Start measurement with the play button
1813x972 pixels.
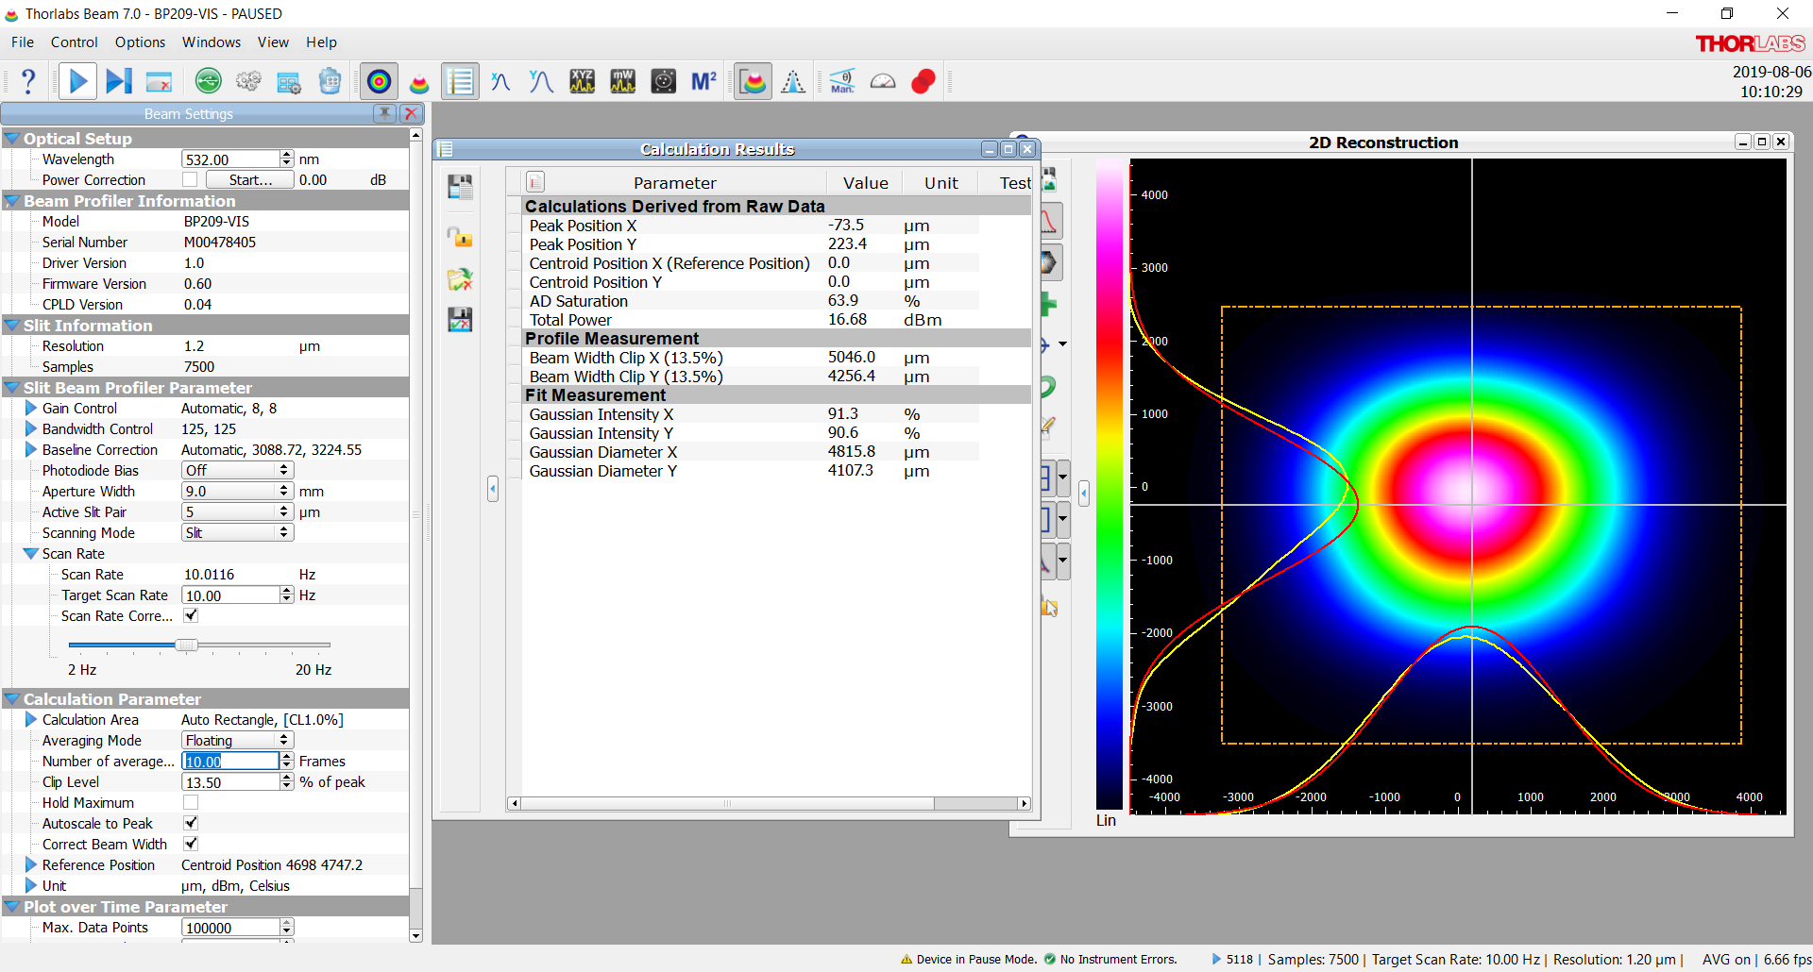78,82
